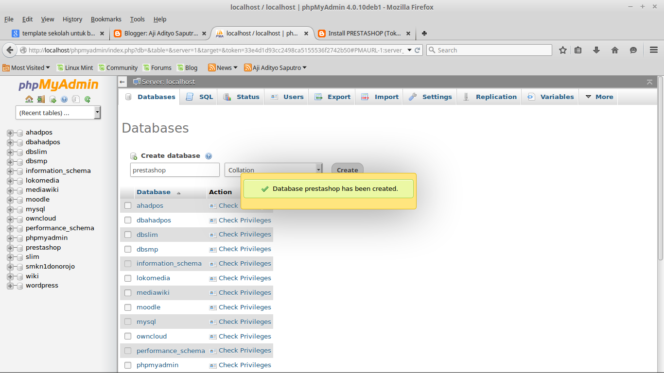This screenshot has width=664, height=373.
Task: Expand the prestashop database tree node
Action: click(x=10, y=248)
